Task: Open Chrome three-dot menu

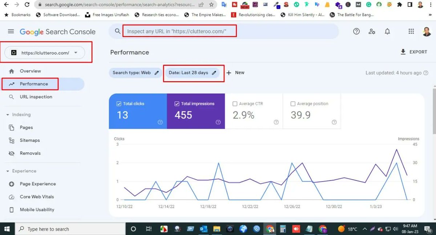Action: click(x=431, y=5)
